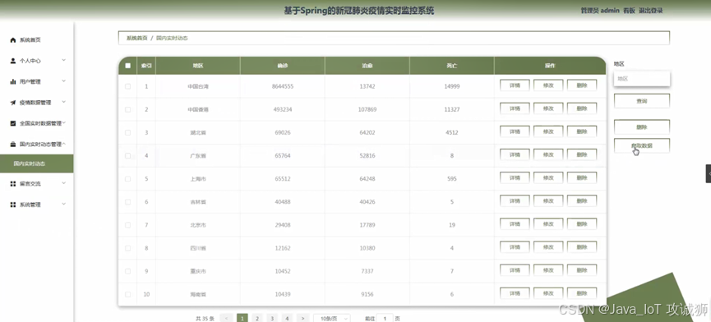The height and width of the screenshot is (322, 711).
Task: Select the 国内实时动态 submenu item
Action: pyautogui.click(x=37, y=163)
